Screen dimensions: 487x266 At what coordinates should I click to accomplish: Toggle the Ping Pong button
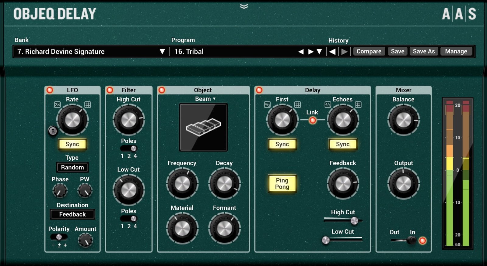282,184
